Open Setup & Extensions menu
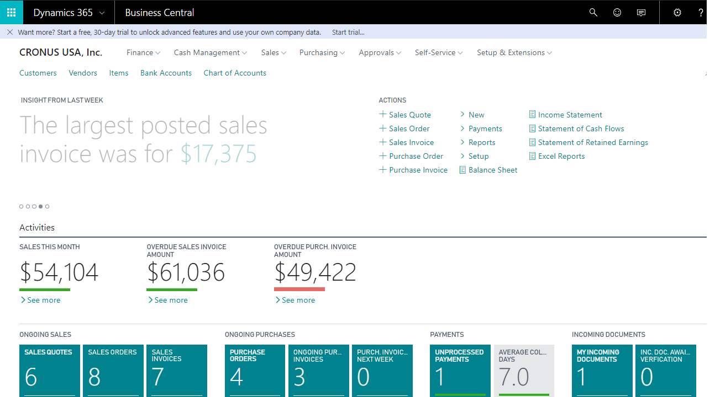Image resolution: width=715 pixels, height=397 pixels. (514, 52)
